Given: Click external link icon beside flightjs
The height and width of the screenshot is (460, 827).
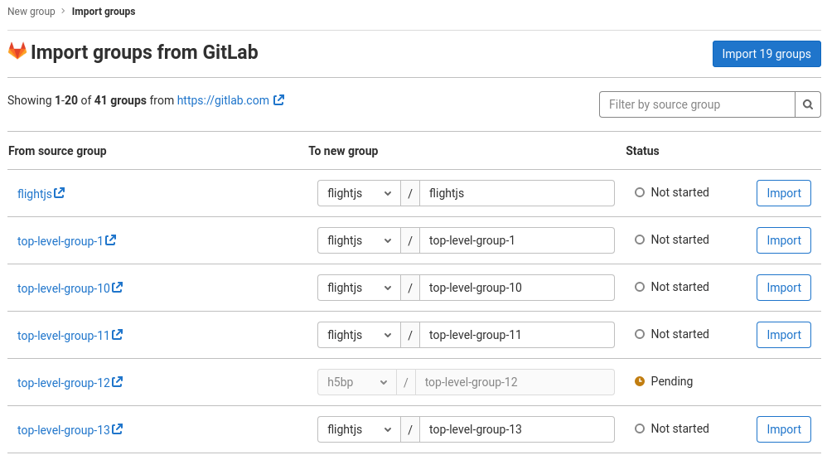Looking at the screenshot, I should pos(60,193).
